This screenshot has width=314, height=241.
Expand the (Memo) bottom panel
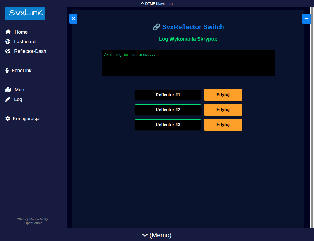(157, 235)
